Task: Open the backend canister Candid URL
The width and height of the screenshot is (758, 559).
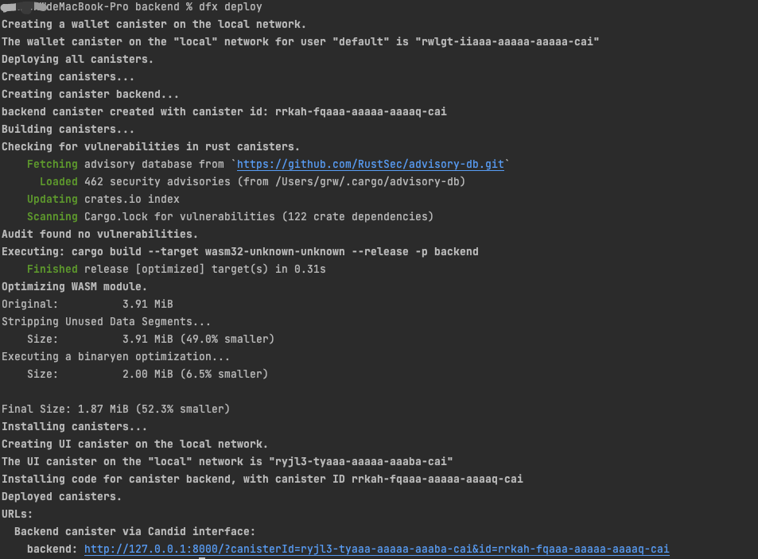Action: point(376,549)
